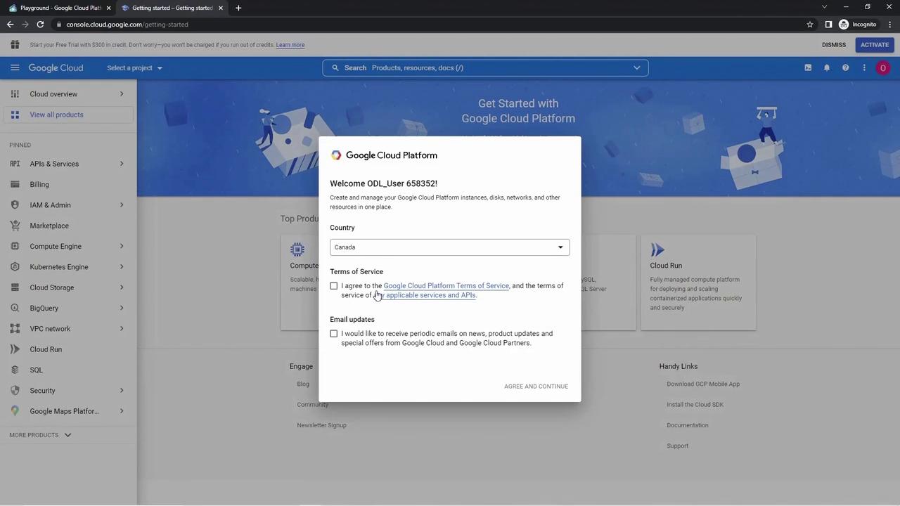
Task: Click the Marketplace cart icon
Action: tap(15, 226)
